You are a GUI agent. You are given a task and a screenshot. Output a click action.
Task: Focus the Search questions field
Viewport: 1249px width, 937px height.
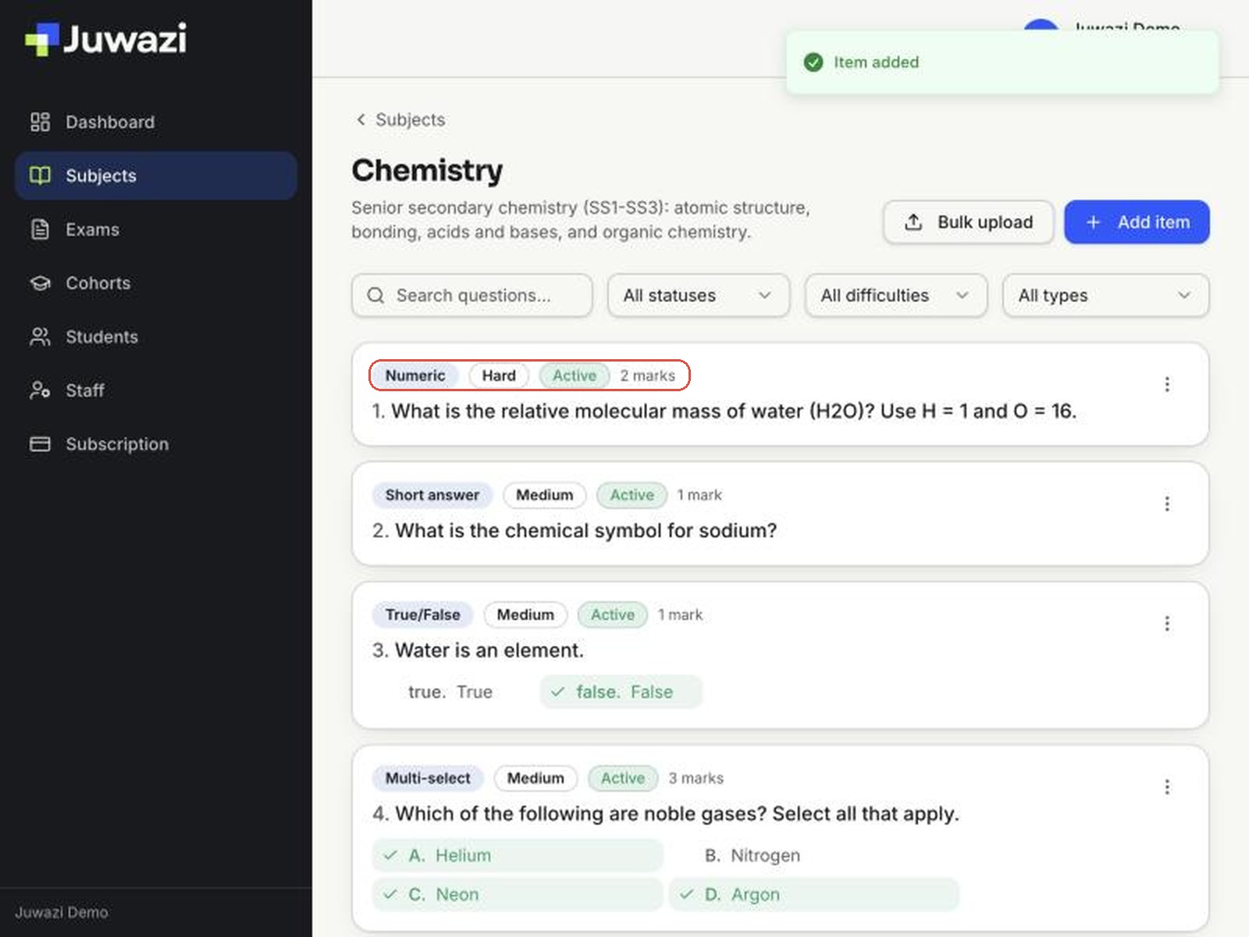tap(472, 296)
